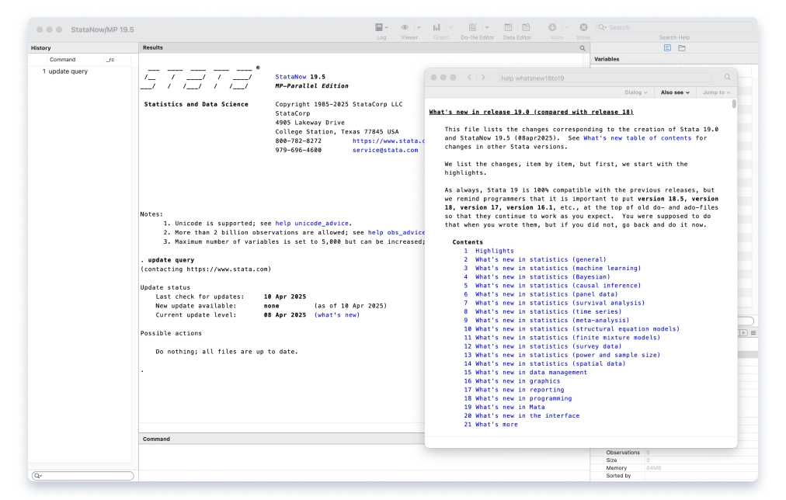This screenshot has width=786, height=500.
Task: Open the help obs_advice link
Action: (x=396, y=232)
